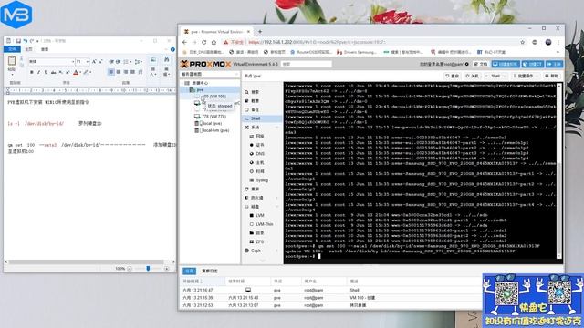Click Save icon in WordPad title bar
The image size is (584, 328).
point(18,41)
